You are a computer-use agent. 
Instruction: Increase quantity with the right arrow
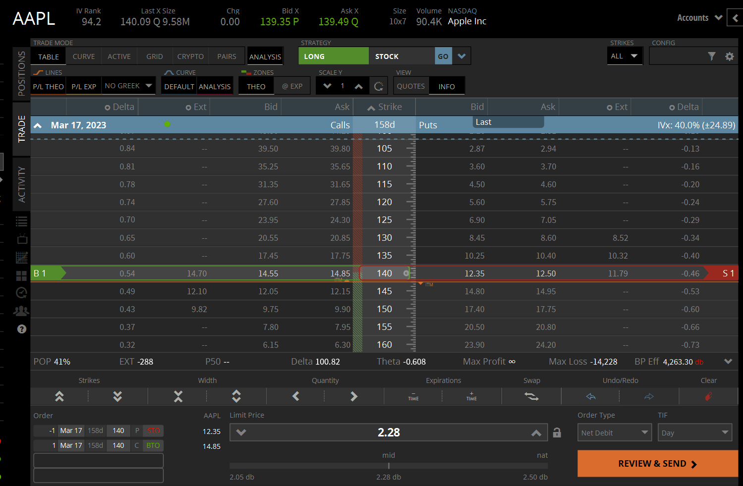pyautogui.click(x=354, y=396)
